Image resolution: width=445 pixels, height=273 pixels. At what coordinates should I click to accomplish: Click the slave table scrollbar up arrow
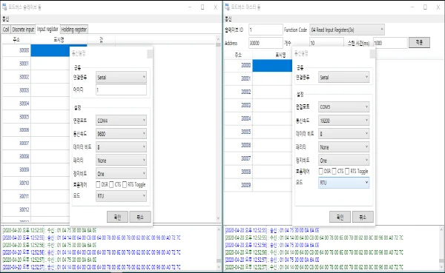tap(218, 38)
